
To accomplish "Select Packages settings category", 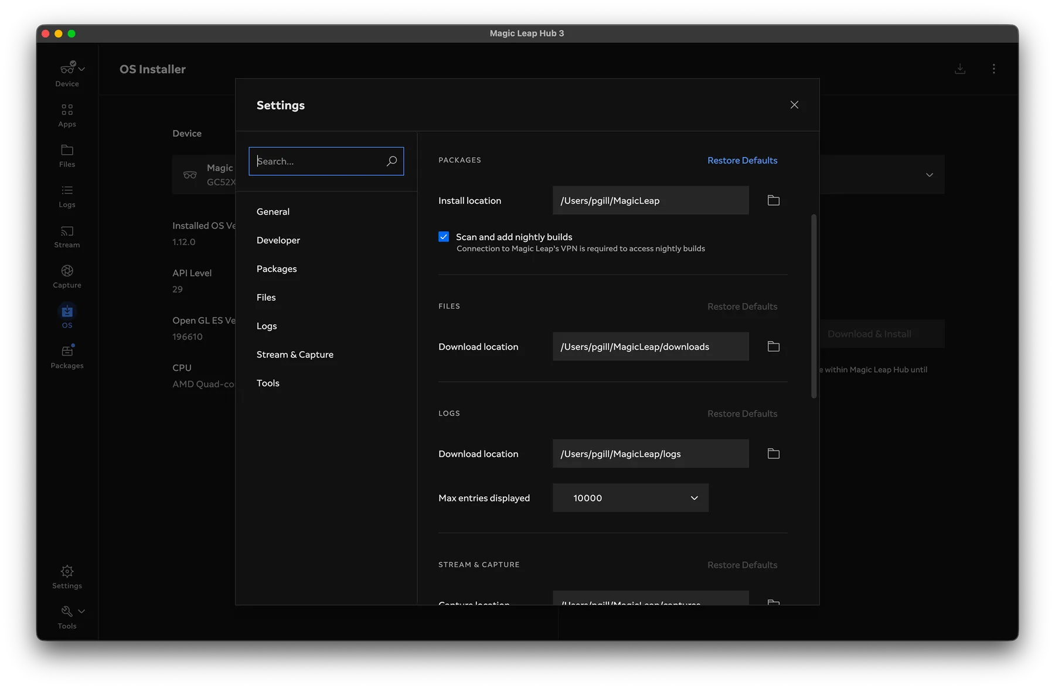I will [x=277, y=269].
